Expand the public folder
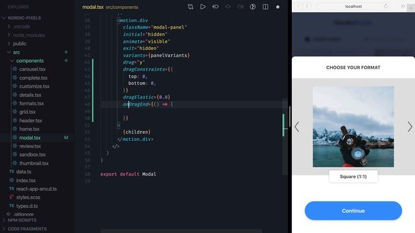Viewport: 415px width, 233px height. [x=8, y=43]
